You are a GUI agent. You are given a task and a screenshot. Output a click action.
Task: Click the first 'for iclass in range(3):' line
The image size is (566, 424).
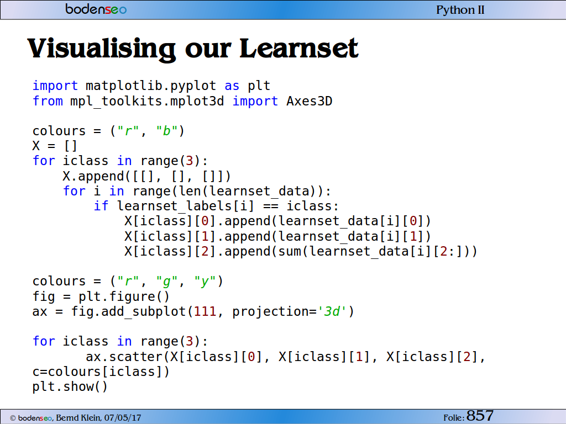(x=120, y=161)
